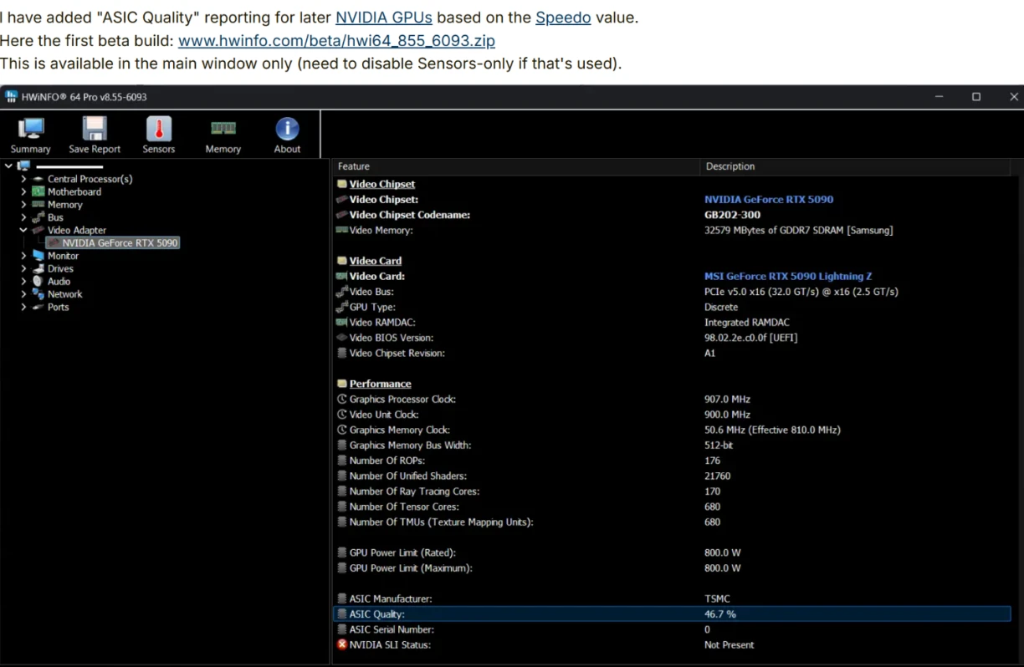The width and height of the screenshot is (1024, 667).
Task: Expand the Central Processor(s) node
Action: tap(23, 179)
